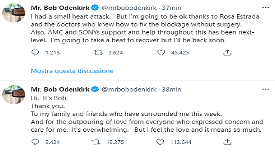This screenshot has height=155, width=275.
Task: Open more options for the 38min tweet
Action: pos(266,89)
